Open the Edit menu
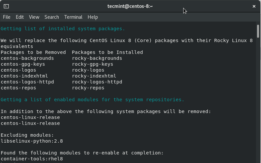The image size is (261, 163). (x=20, y=17)
